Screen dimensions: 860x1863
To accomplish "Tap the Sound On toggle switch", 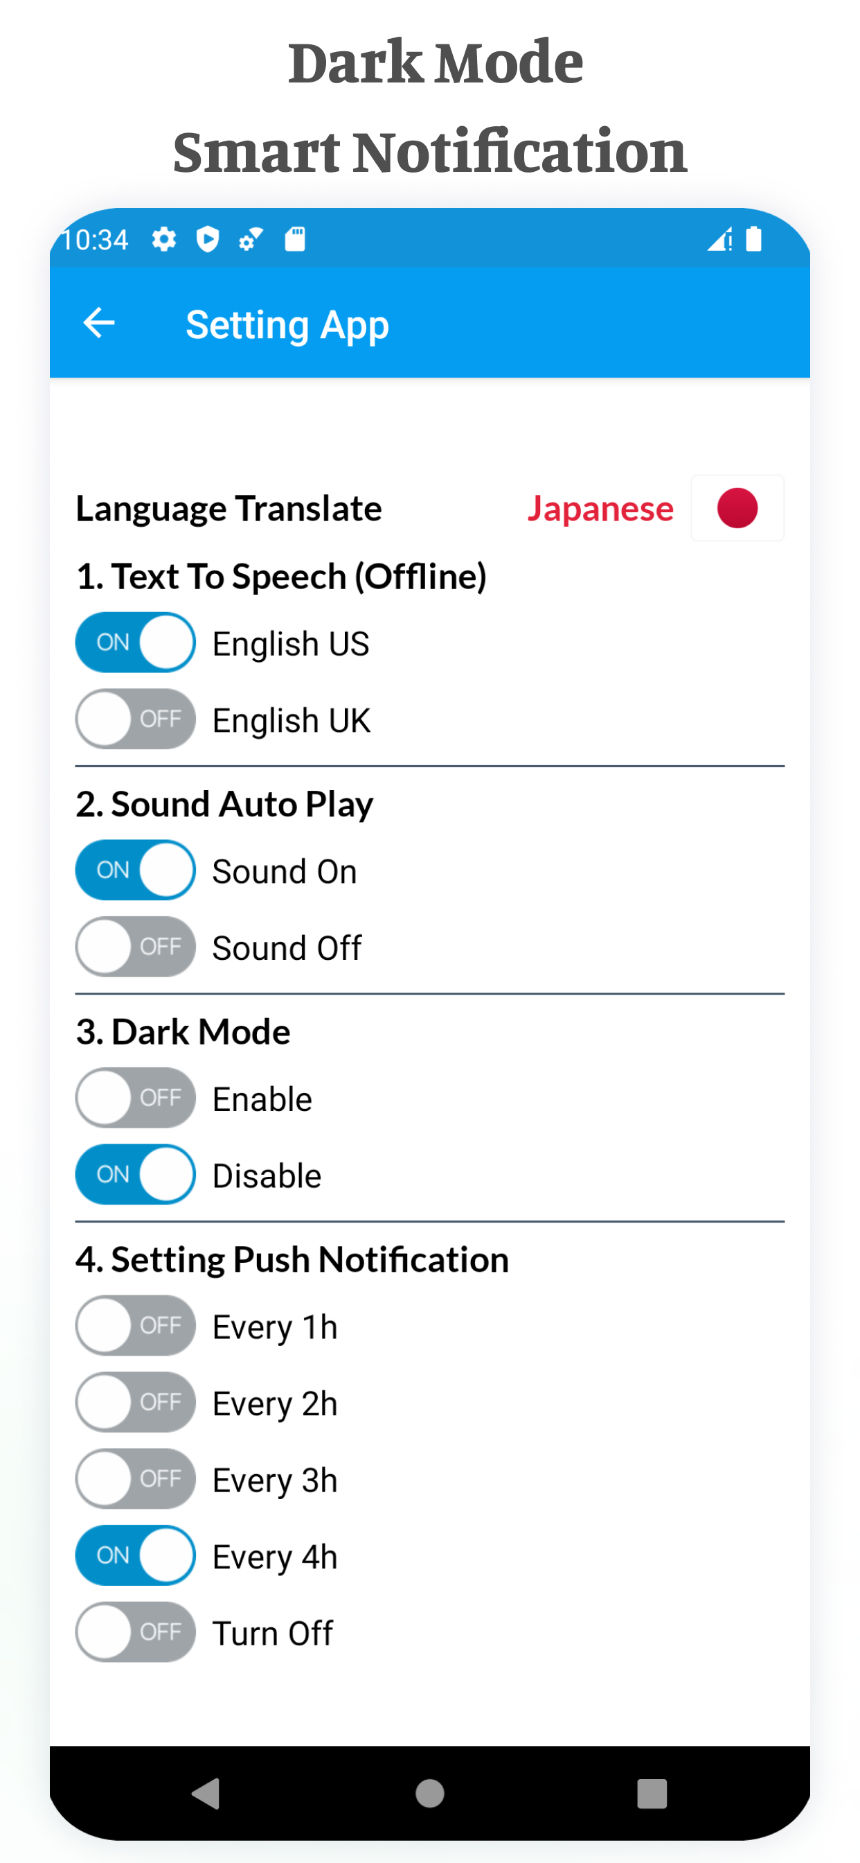I will coord(135,870).
